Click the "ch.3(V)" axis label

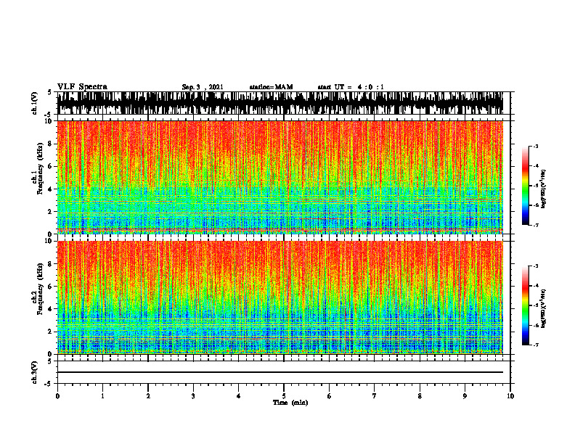click(35, 372)
